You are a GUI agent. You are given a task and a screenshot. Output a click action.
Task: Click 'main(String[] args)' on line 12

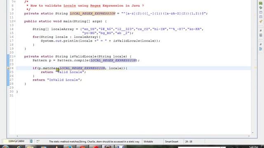click(83, 21)
